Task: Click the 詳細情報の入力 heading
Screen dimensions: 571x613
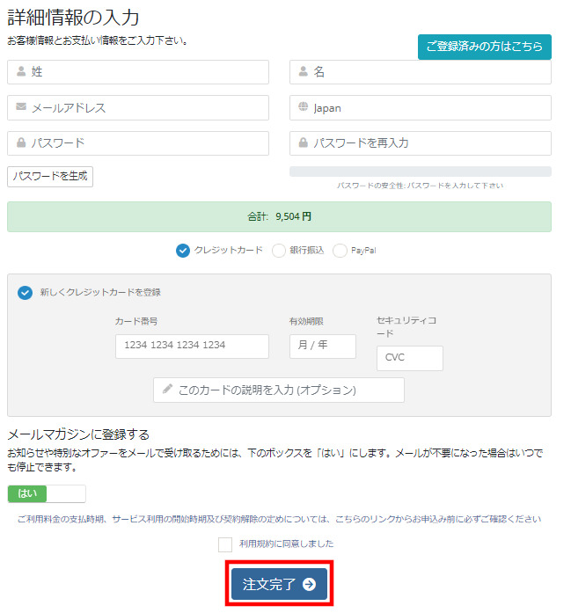Action: coord(73,18)
